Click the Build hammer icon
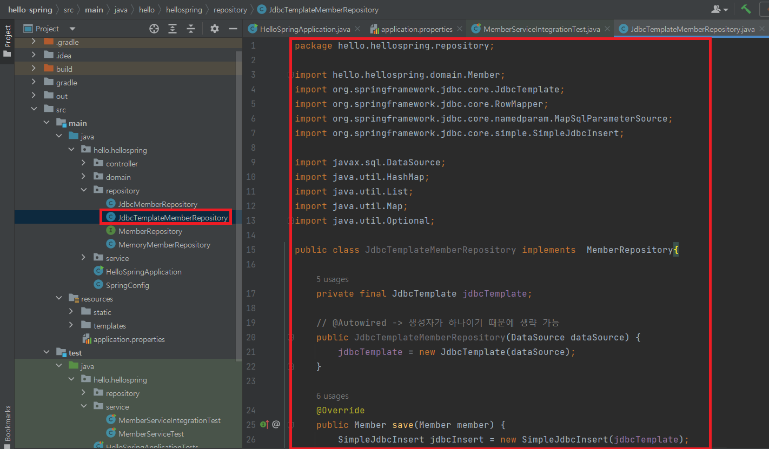The height and width of the screenshot is (449, 769). click(746, 9)
